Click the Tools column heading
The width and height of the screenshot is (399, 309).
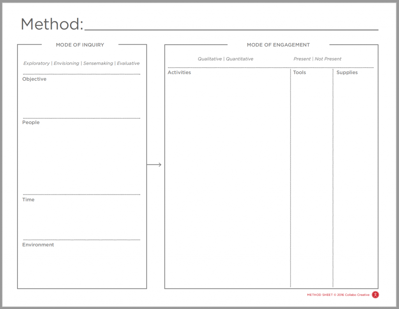click(299, 73)
